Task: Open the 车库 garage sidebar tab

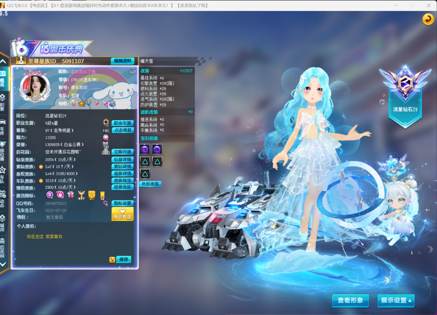Action: 3,127
